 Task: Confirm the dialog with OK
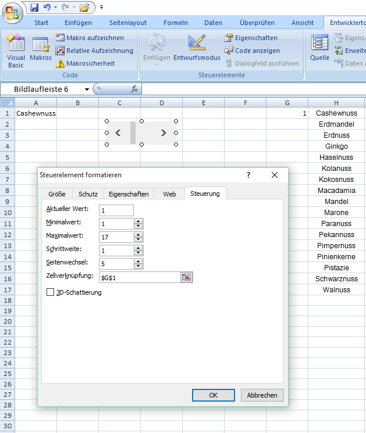pyautogui.click(x=213, y=395)
